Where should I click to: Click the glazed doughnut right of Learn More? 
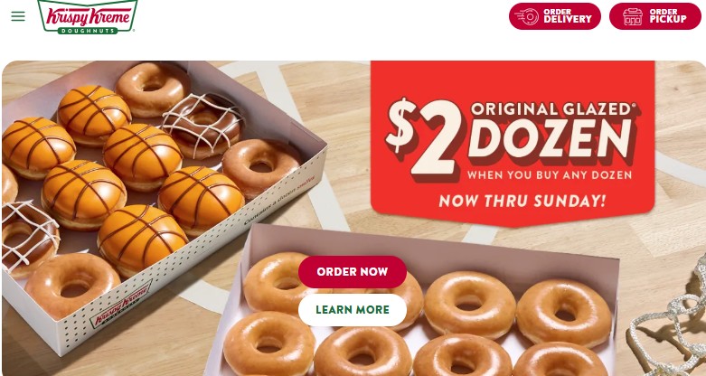470,304
